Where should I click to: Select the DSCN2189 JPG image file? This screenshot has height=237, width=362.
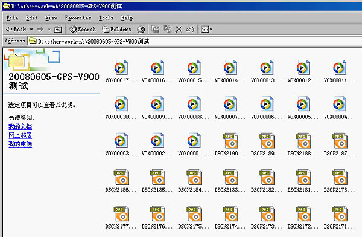(267, 144)
